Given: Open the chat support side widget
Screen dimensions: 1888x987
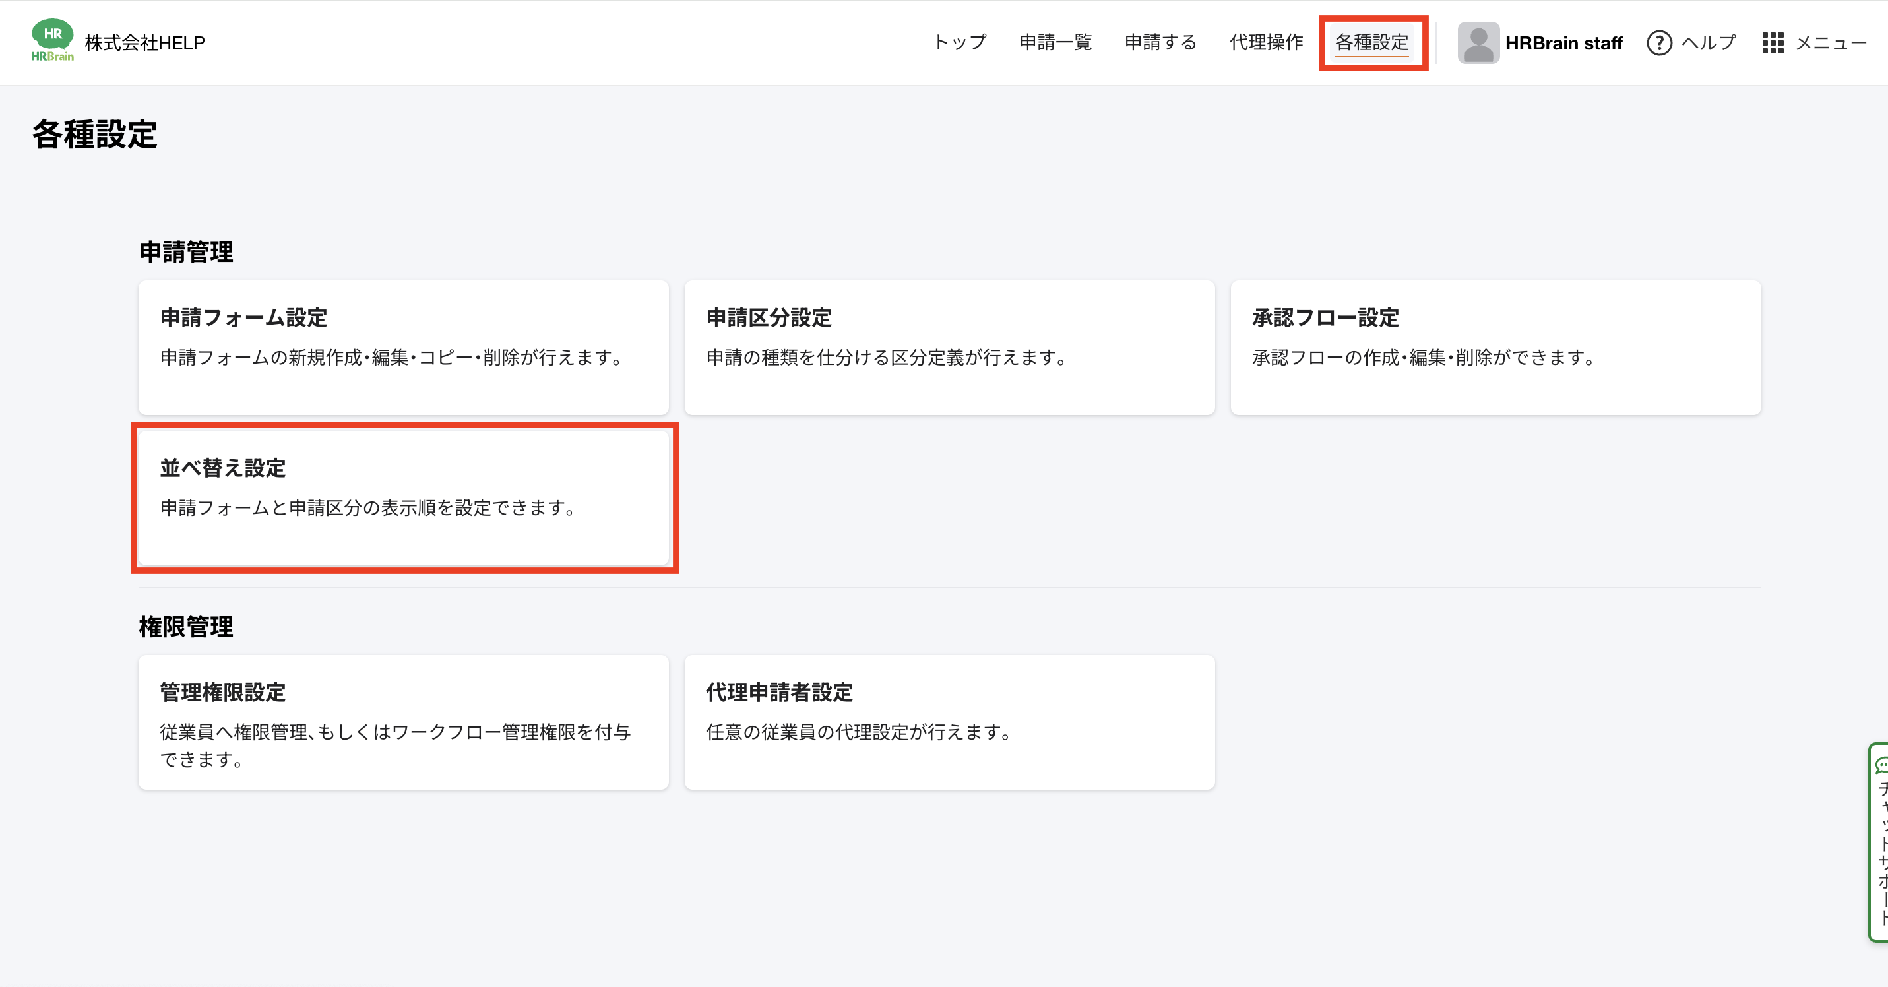Looking at the screenshot, I should [x=1880, y=841].
